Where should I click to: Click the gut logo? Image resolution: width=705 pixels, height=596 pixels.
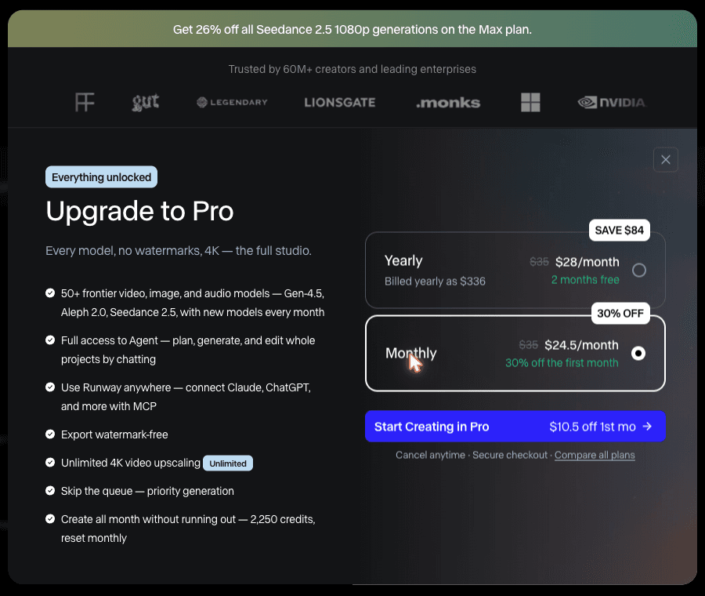(x=145, y=102)
